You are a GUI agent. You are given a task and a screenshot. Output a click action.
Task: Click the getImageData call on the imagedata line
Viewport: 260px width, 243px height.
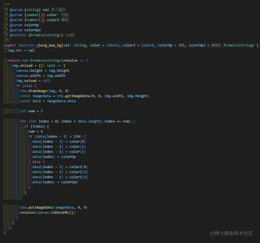[103, 96]
